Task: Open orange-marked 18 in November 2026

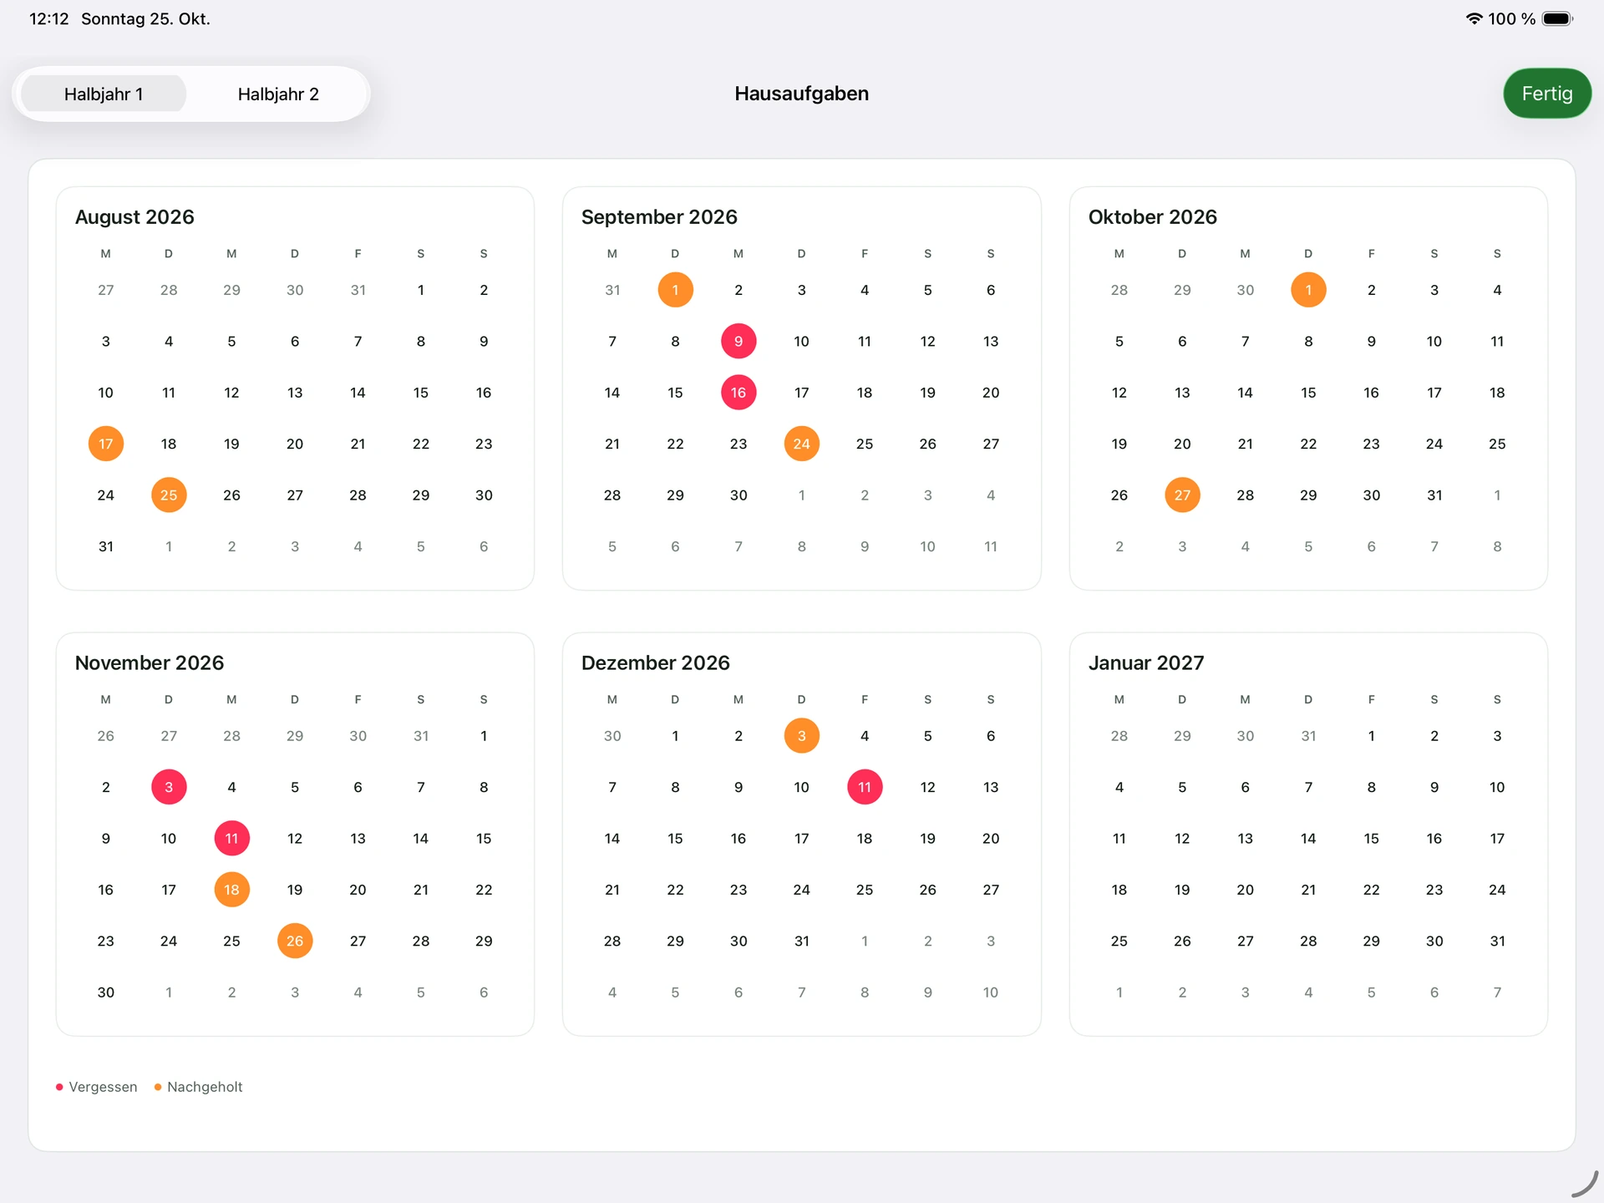Action: coord(231,890)
